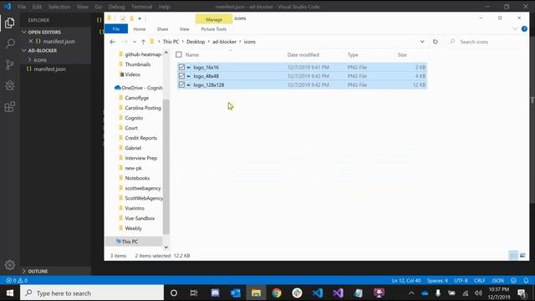Open the notifications bell in VS Code status bar
Viewport: 535px width, 301px height.
coord(526,281)
